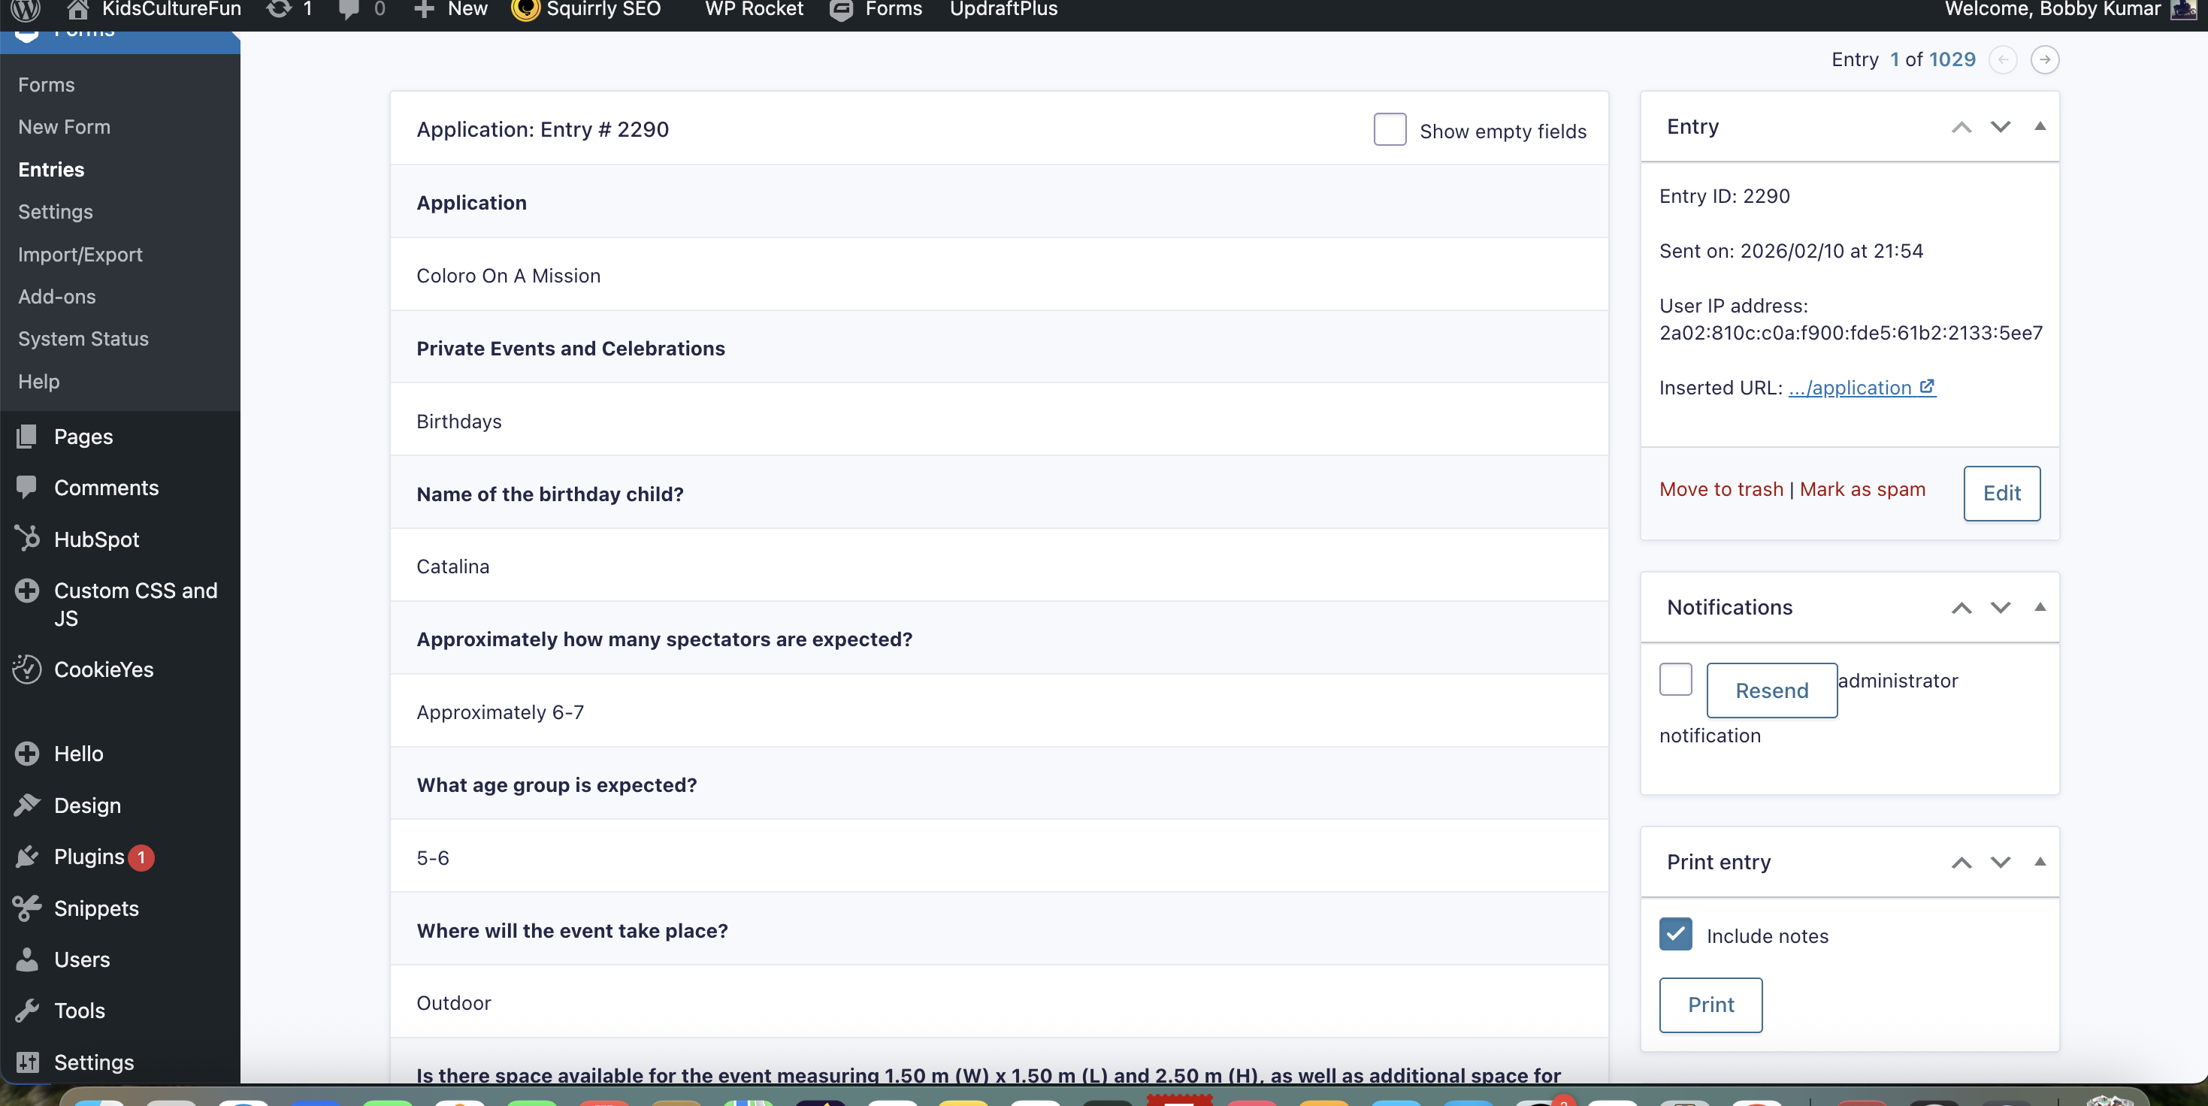Click the Edit button for this entry

(x=2002, y=494)
